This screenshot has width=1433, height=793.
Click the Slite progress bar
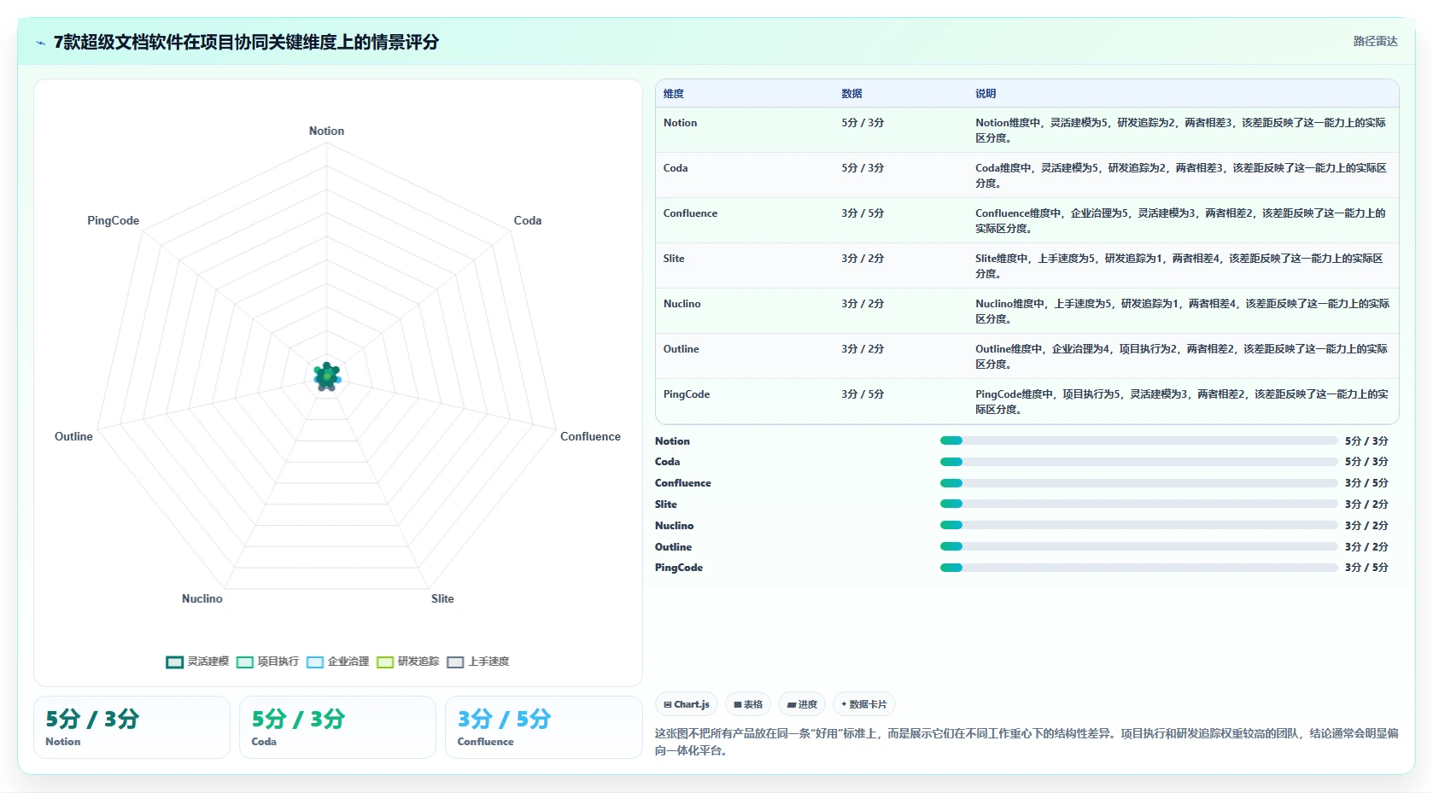coord(1138,504)
